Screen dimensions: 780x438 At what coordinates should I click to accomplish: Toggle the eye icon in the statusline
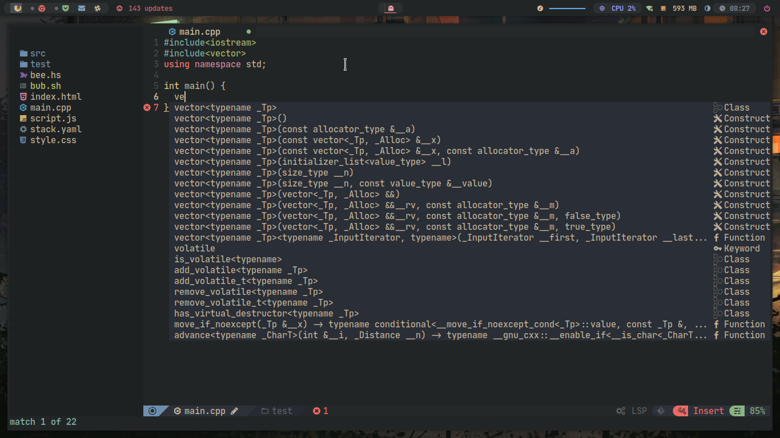(x=152, y=411)
